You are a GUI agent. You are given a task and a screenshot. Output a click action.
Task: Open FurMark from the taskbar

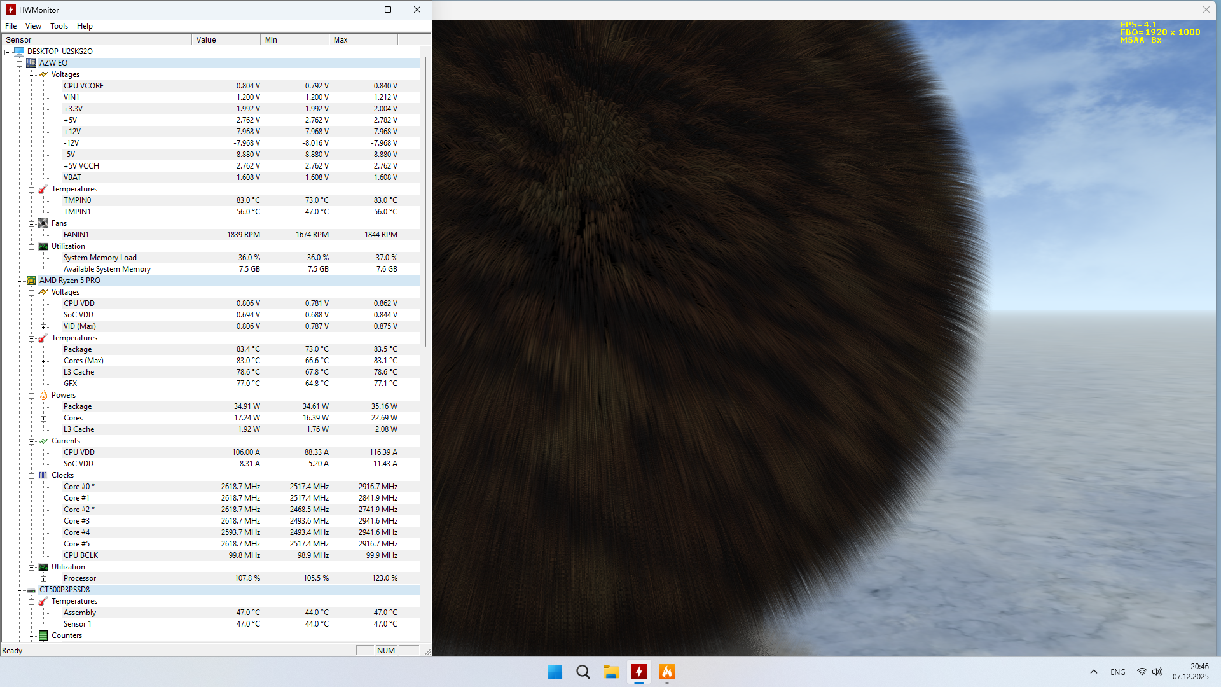pyautogui.click(x=666, y=672)
